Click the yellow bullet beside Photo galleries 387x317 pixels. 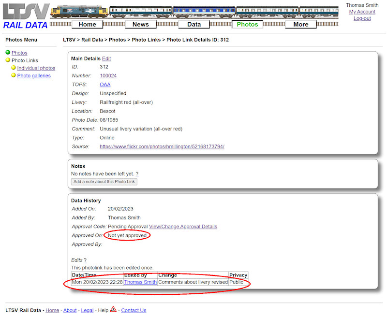pos(14,75)
